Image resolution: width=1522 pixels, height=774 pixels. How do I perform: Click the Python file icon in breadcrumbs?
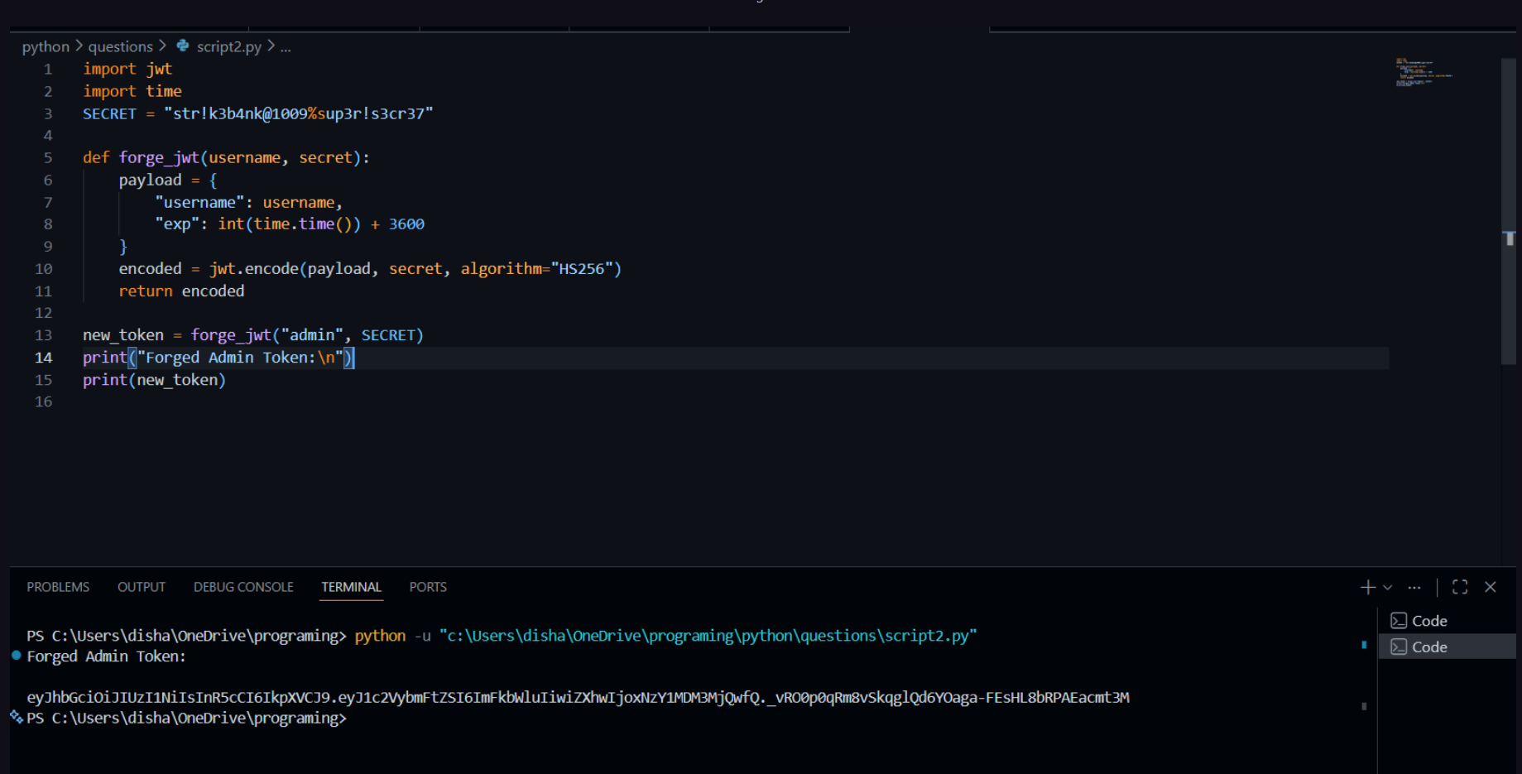pyautogui.click(x=183, y=46)
